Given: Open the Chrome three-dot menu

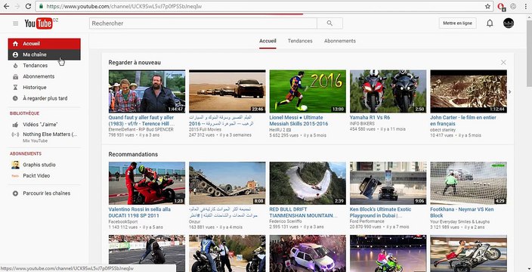Looking at the screenshot, I should [525, 6].
